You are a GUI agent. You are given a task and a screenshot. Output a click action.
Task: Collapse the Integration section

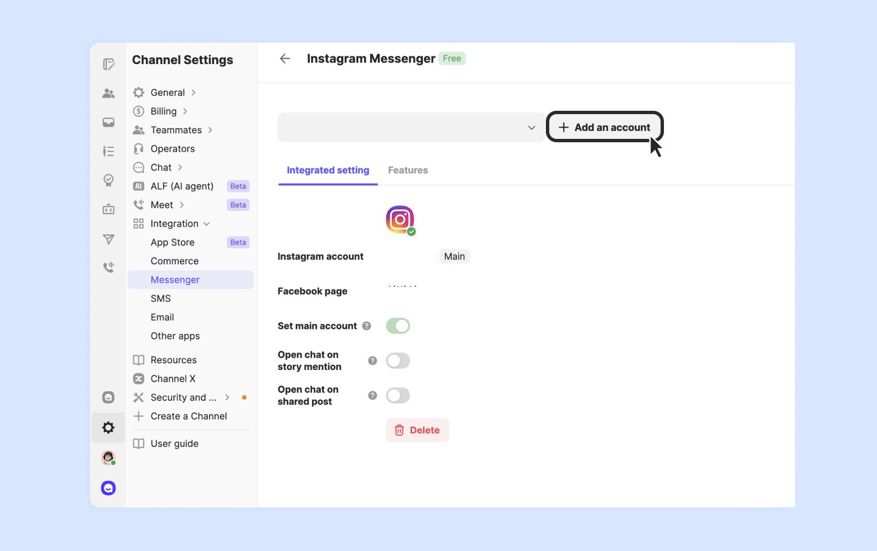point(206,224)
